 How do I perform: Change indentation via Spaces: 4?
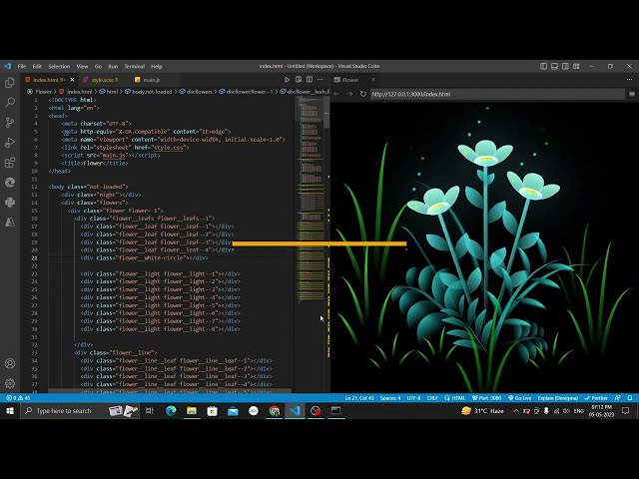click(390, 398)
